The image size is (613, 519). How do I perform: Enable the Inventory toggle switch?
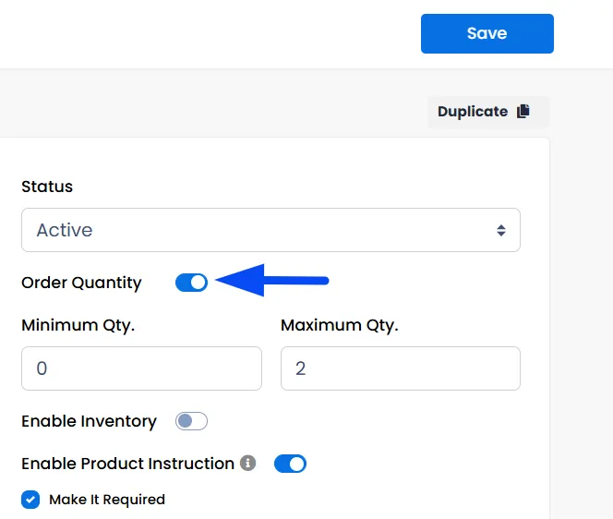(191, 421)
